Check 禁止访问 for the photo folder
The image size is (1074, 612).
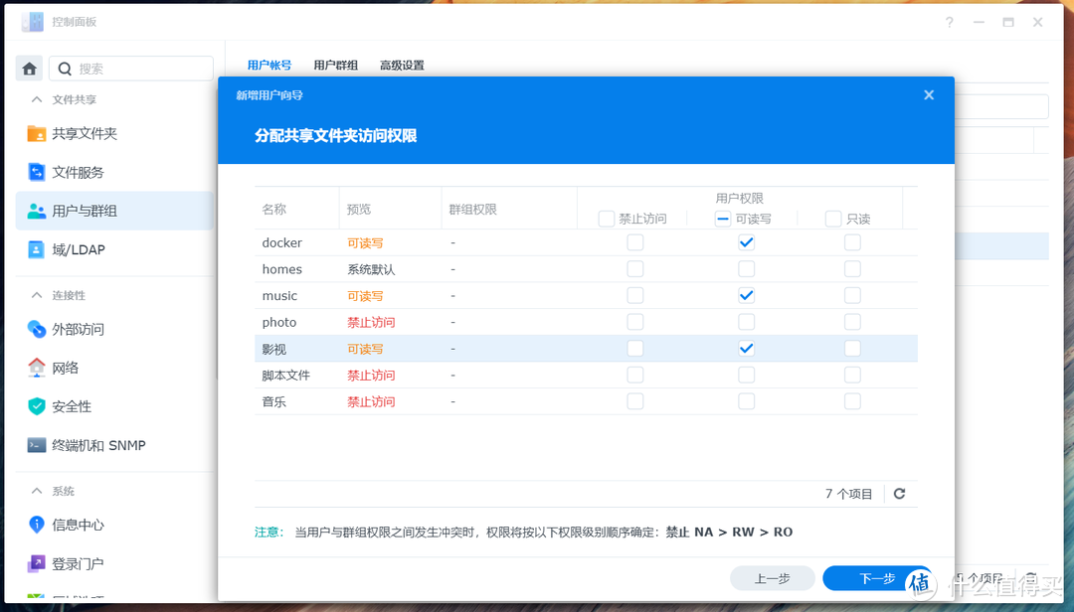coord(635,321)
